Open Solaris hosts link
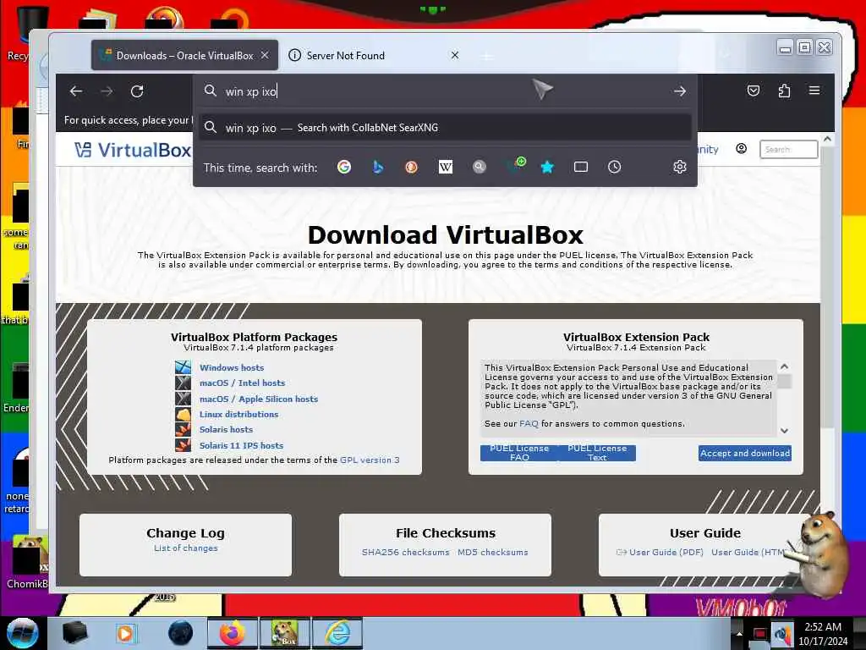 (x=226, y=429)
